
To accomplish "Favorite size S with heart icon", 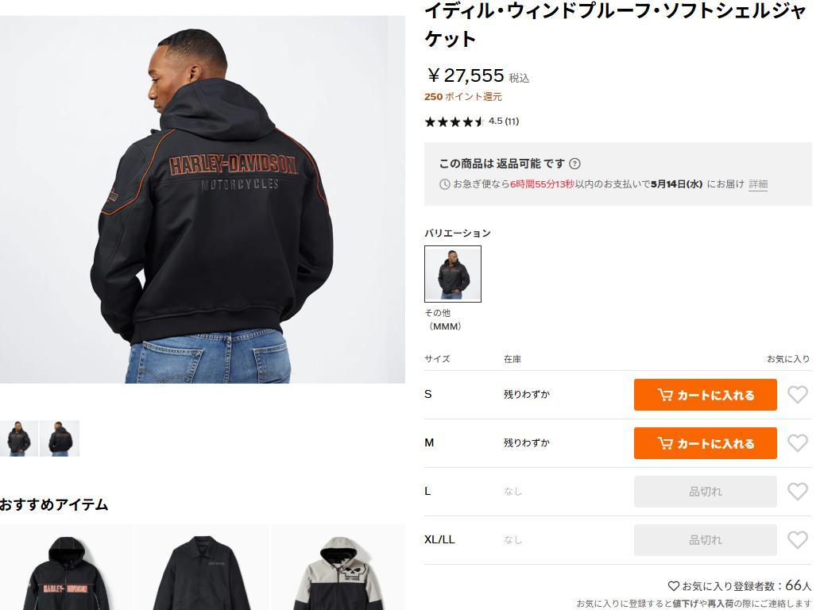I will pyautogui.click(x=798, y=395).
